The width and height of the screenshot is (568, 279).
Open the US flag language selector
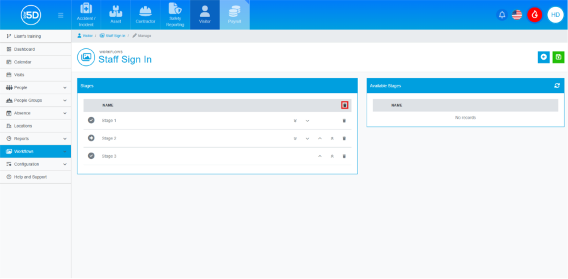(517, 14)
